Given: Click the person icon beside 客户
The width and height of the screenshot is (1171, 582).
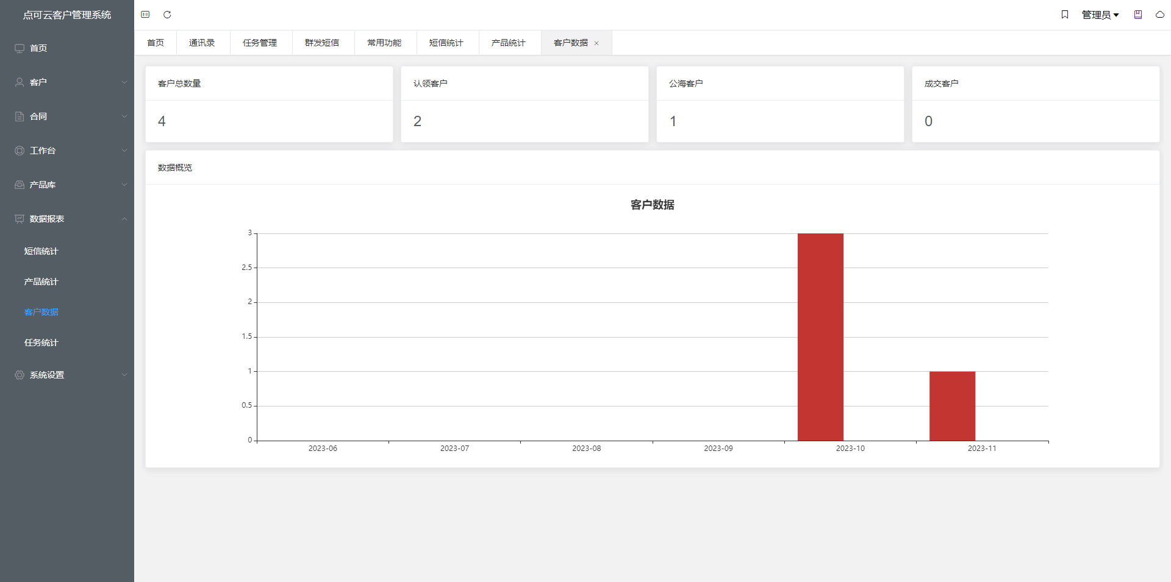Looking at the screenshot, I should pyautogui.click(x=20, y=82).
